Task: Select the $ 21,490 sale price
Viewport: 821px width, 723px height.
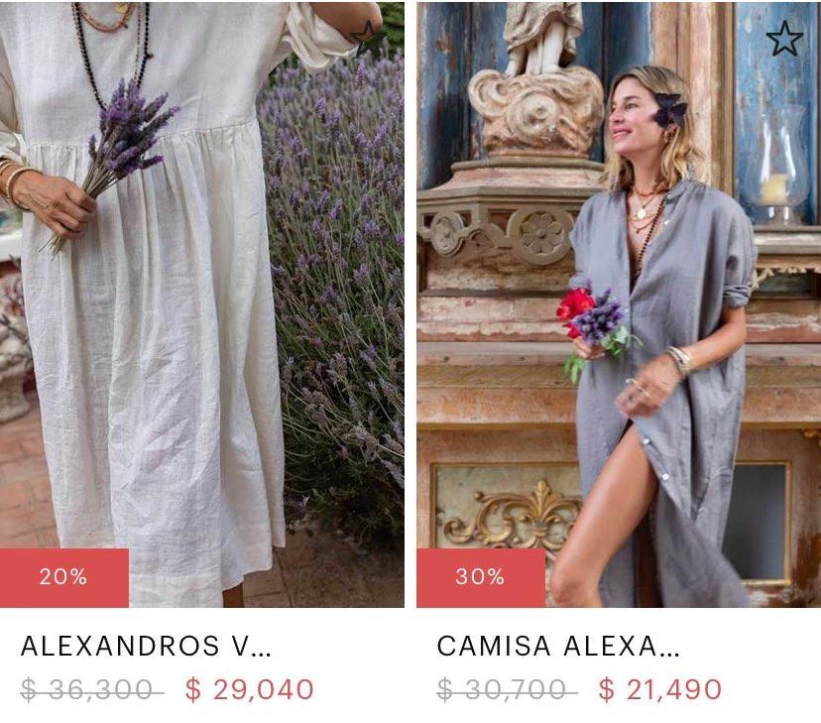Action: pyautogui.click(x=660, y=689)
